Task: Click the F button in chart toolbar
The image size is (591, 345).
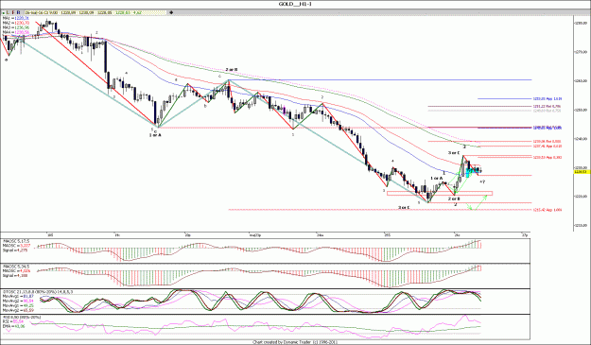Action: pos(13,12)
